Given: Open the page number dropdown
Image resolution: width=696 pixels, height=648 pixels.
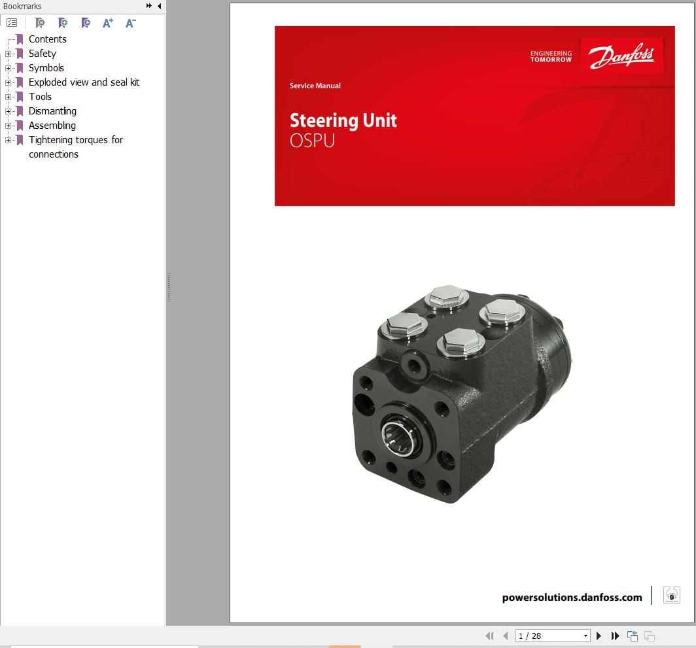Looking at the screenshot, I should pyautogui.click(x=586, y=636).
